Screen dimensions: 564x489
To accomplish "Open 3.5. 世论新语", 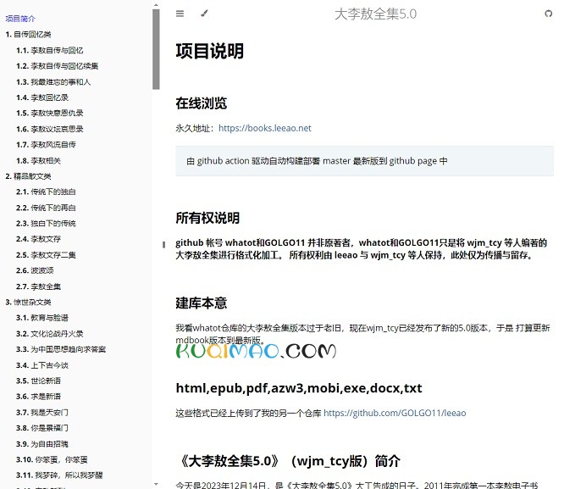I will 38,381.
